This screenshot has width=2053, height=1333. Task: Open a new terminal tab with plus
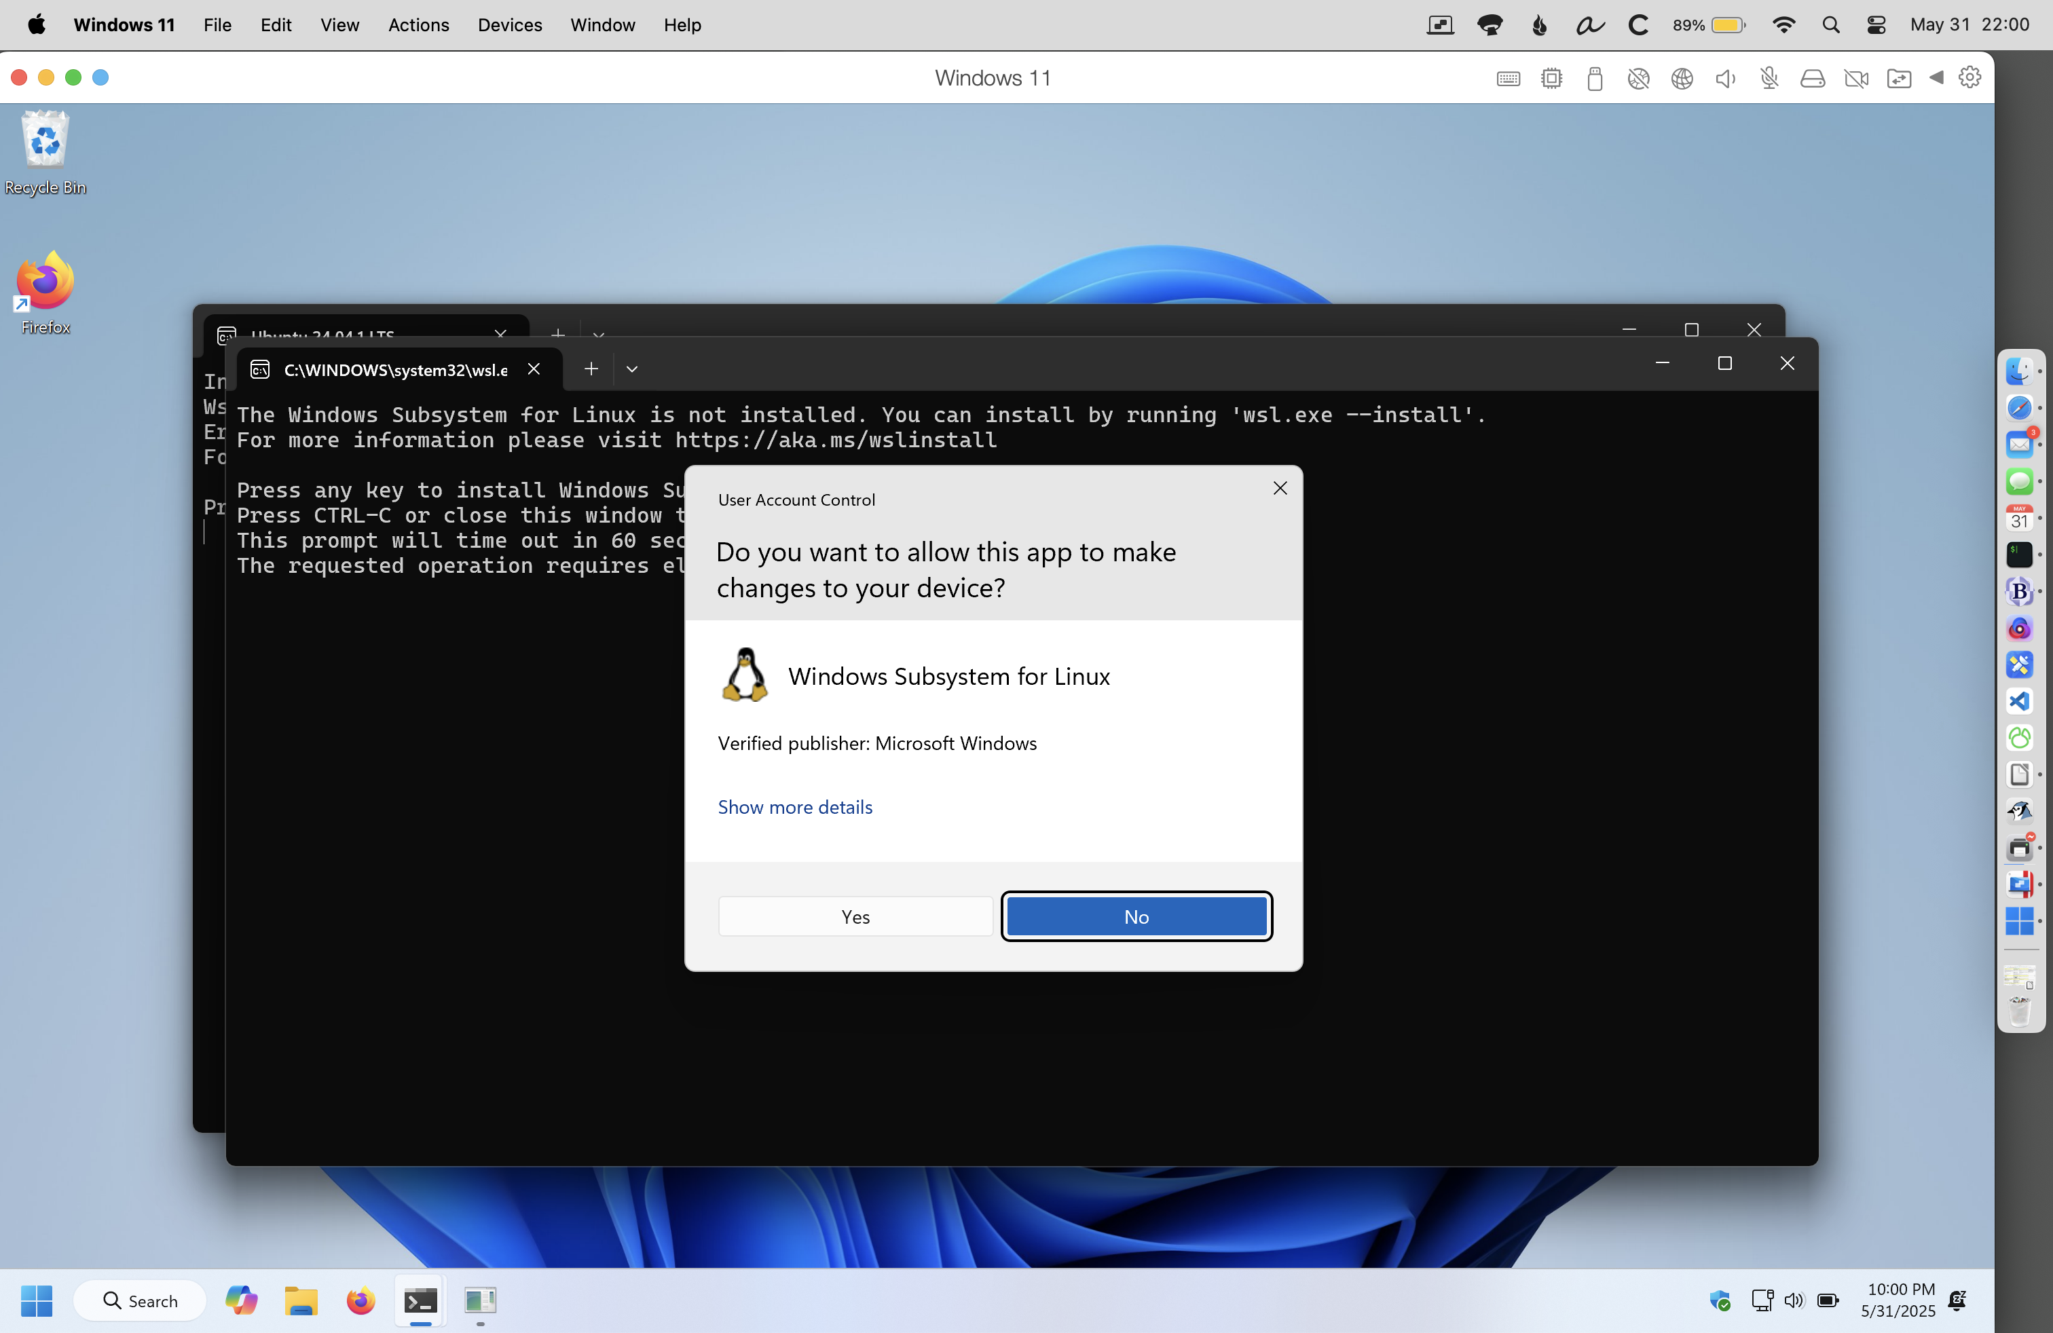point(591,369)
